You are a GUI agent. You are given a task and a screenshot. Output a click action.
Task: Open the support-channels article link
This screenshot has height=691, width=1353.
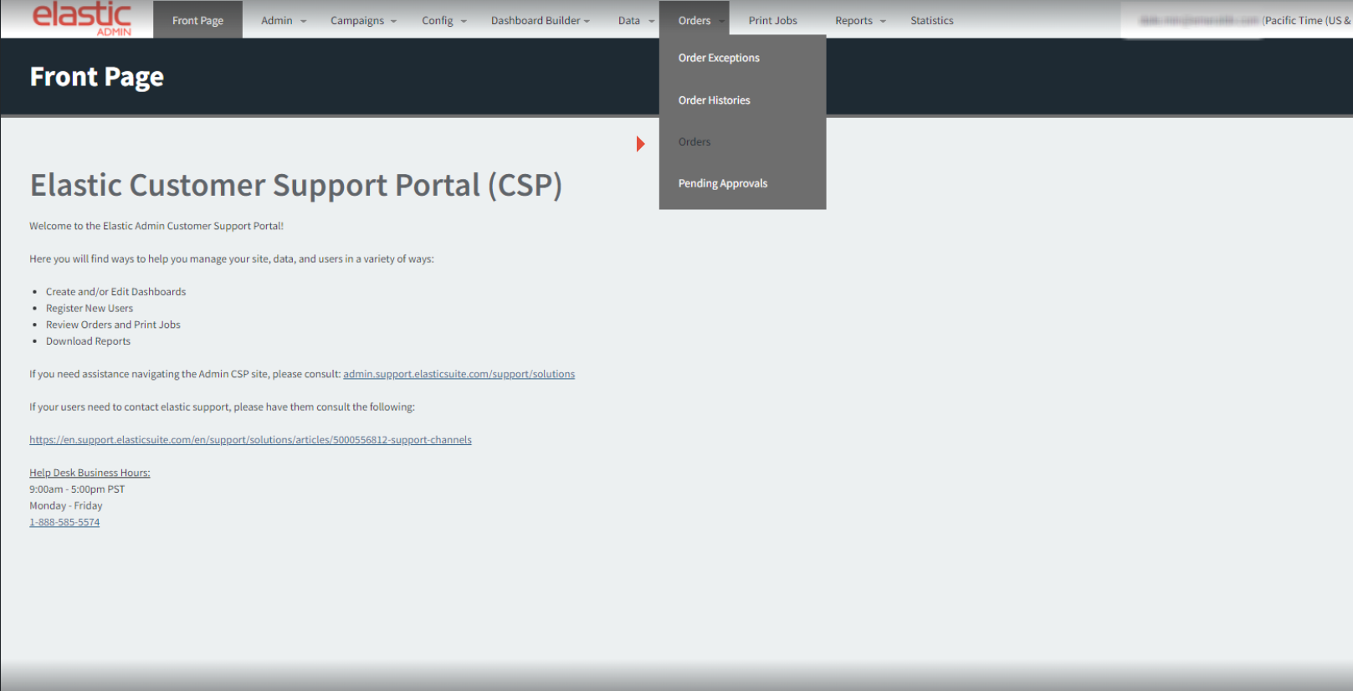[250, 440]
